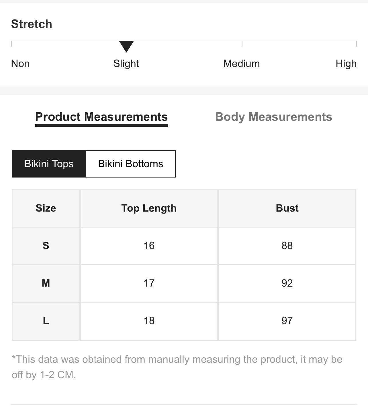
Task: Switch to Body Measurements tab
Action: coord(273,117)
